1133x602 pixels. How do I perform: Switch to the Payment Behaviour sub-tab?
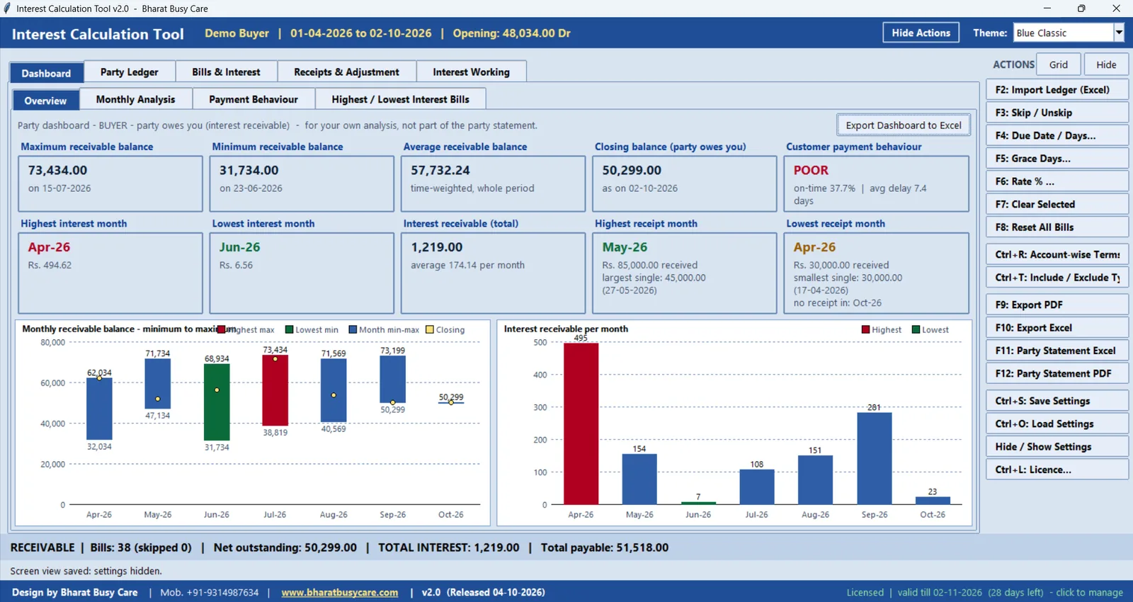pos(254,100)
